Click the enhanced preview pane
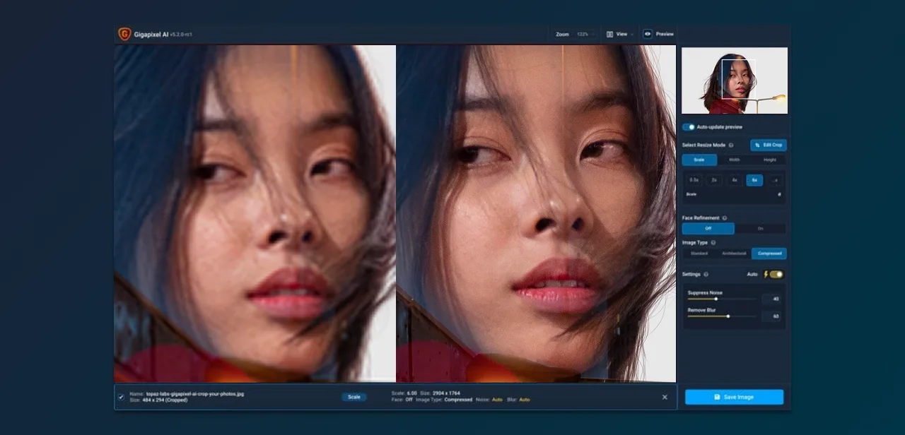Image resolution: width=905 pixels, height=435 pixels. pyautogui.click(x=536, y=213)
